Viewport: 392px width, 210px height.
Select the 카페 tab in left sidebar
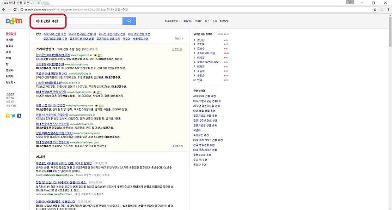(x=9, y=58)
